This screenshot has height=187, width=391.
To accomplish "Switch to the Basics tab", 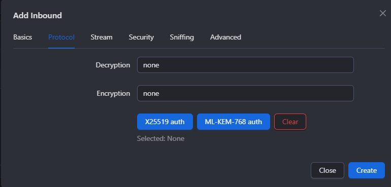I will 23,38.
